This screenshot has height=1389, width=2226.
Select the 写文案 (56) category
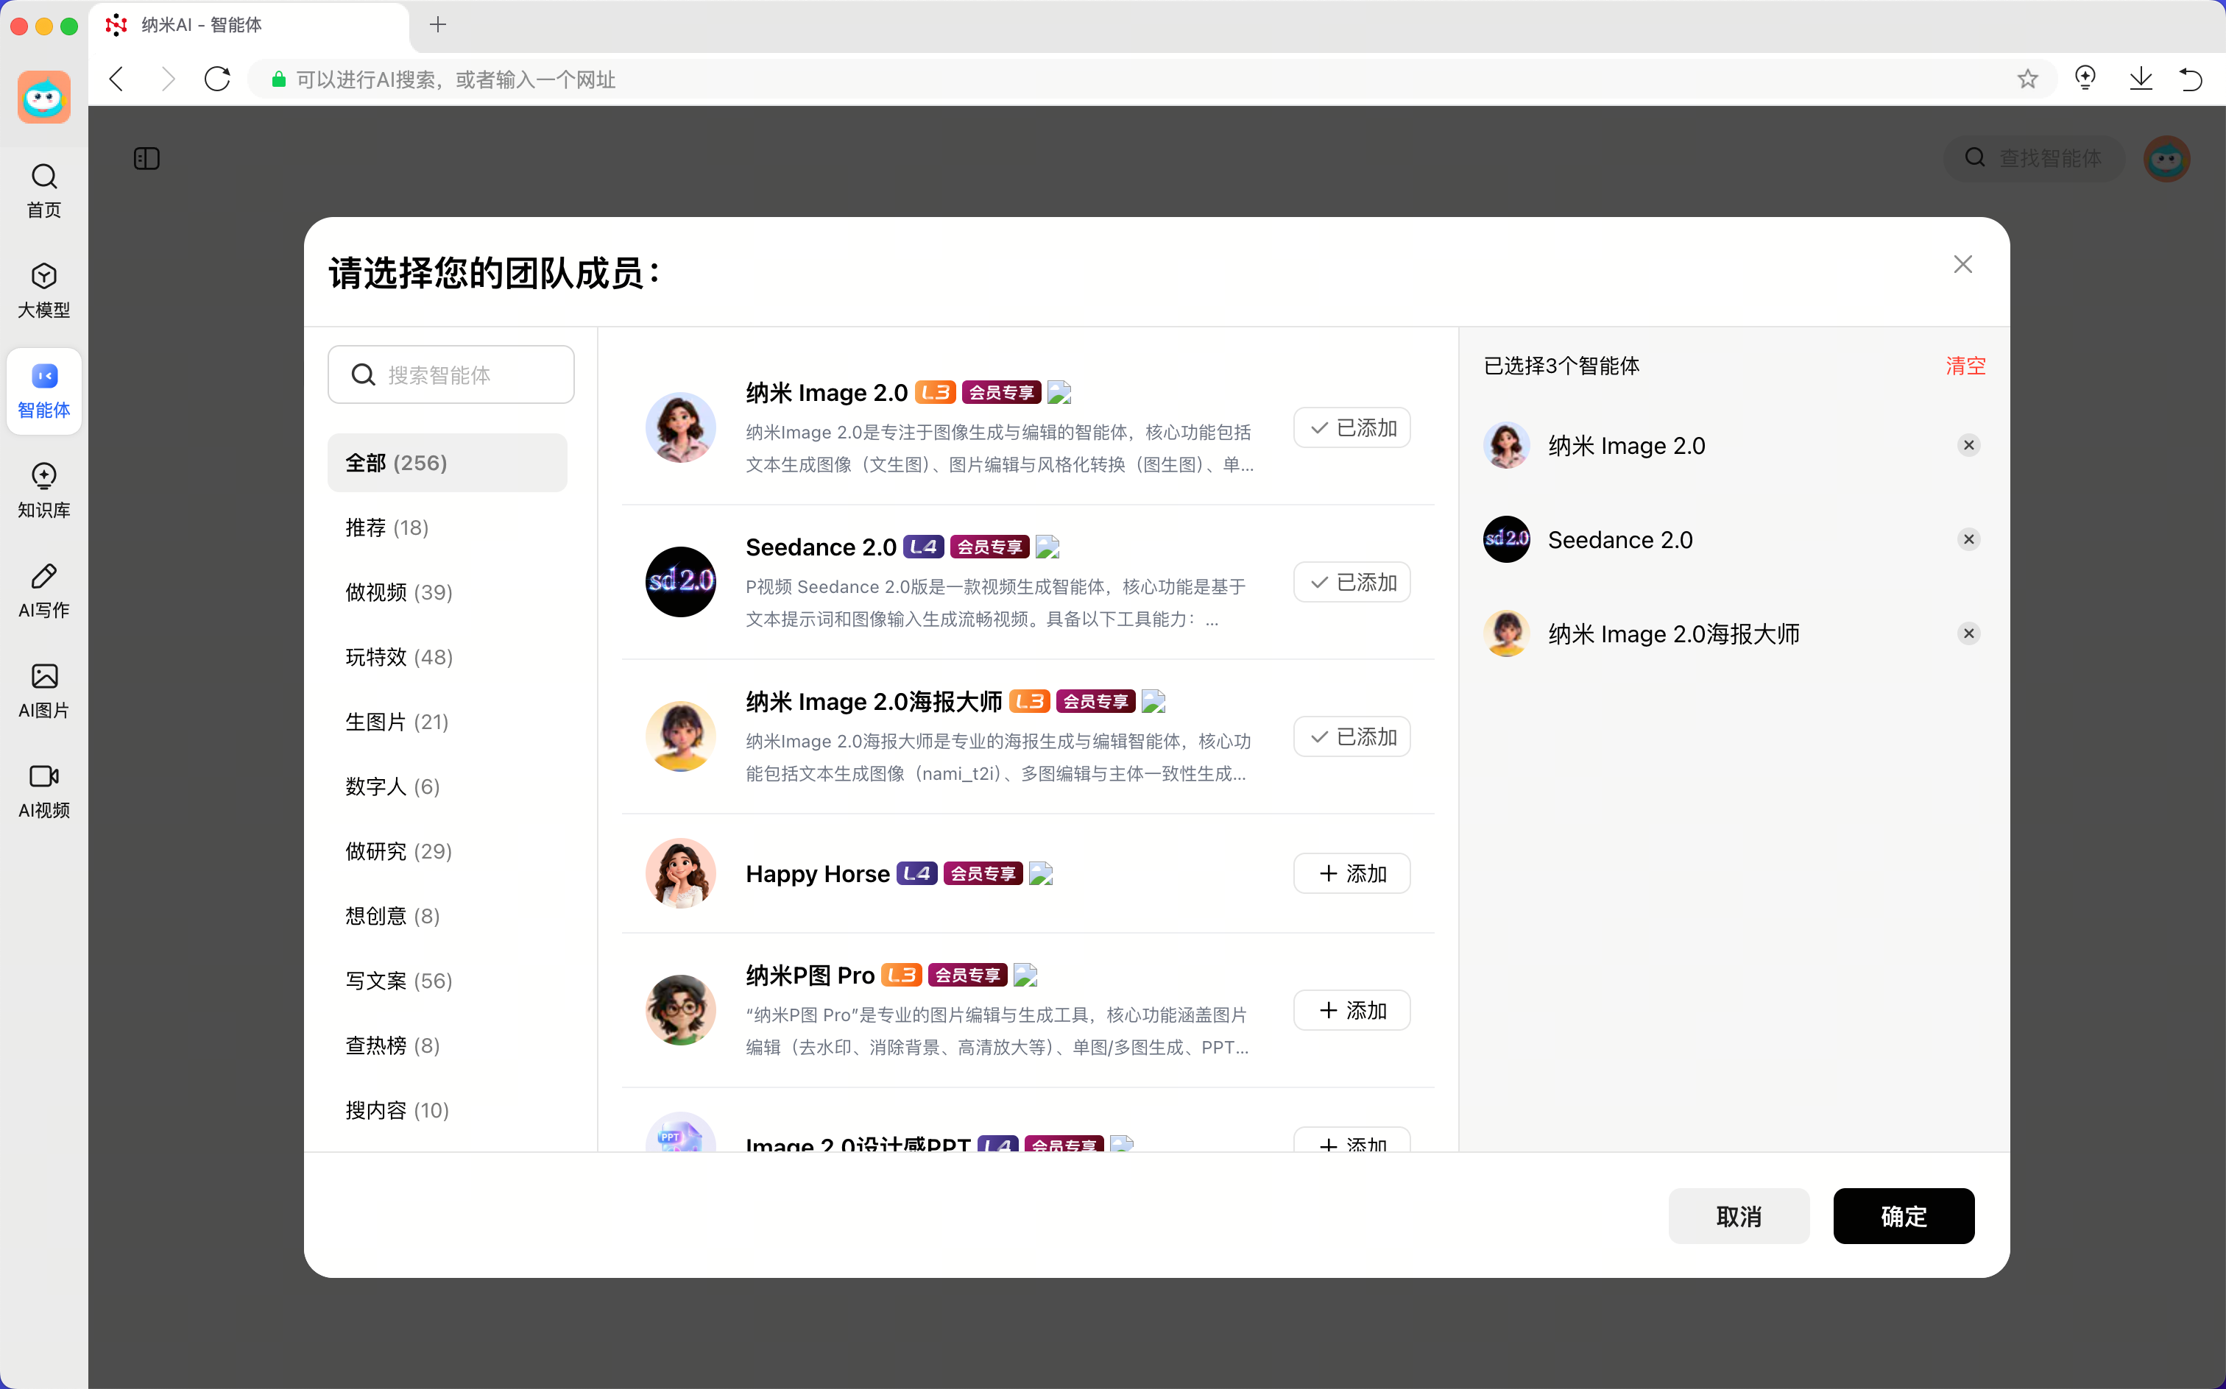click(448, 981)
